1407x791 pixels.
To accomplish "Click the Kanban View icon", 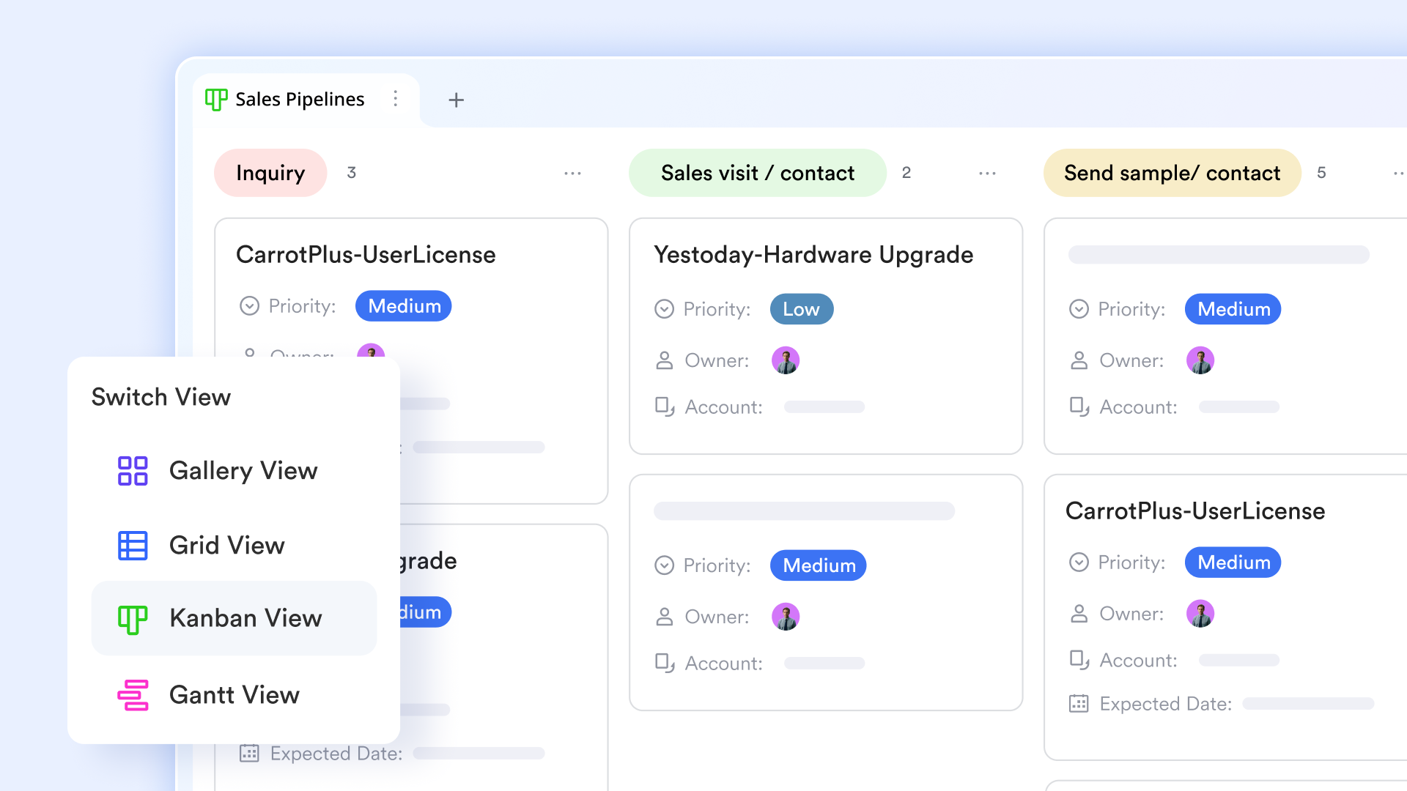I will coord(133,619).
